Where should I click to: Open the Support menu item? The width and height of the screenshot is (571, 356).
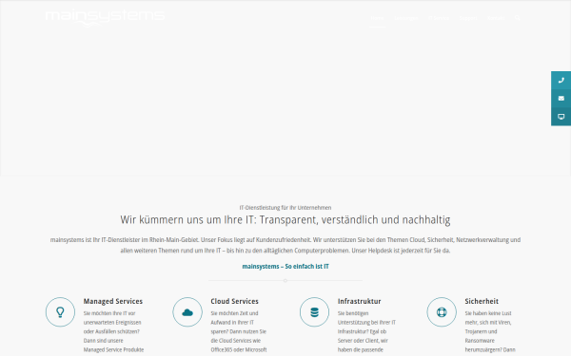point(468,18)
